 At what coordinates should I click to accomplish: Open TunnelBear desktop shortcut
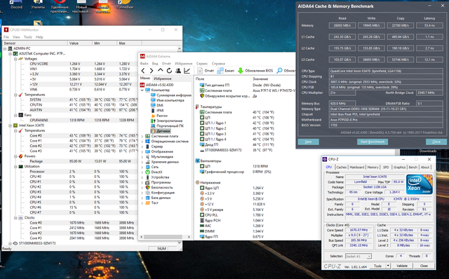click(125, 5)
